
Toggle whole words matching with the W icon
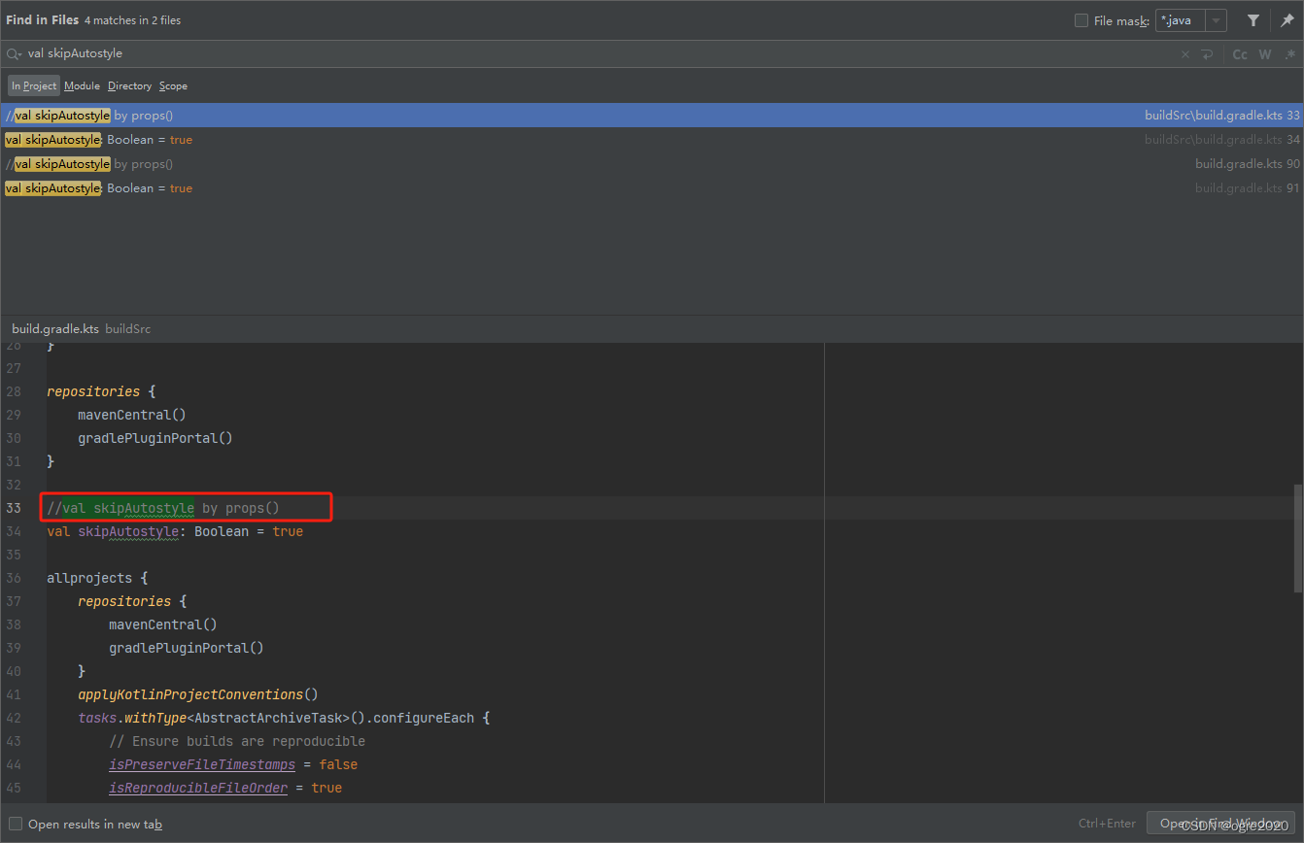click(1265, 54)
